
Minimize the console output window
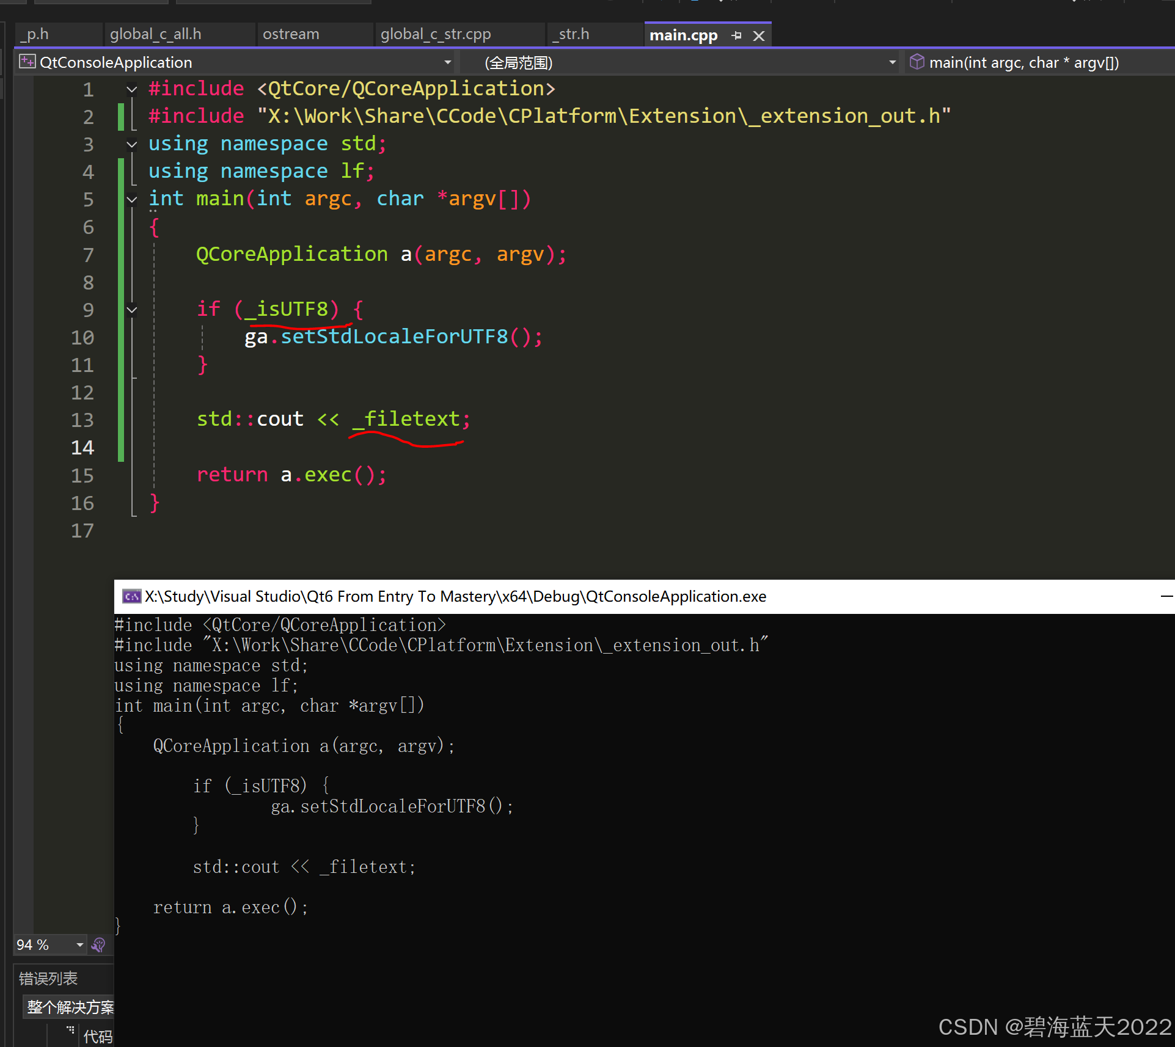1166,596
